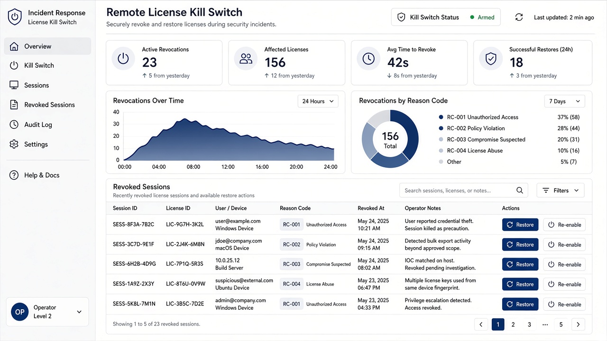Click the RC-001 Unauthorized Access legend color dot
The width and height of the screenshot is (607, 341).
click(x=441, y=117)
